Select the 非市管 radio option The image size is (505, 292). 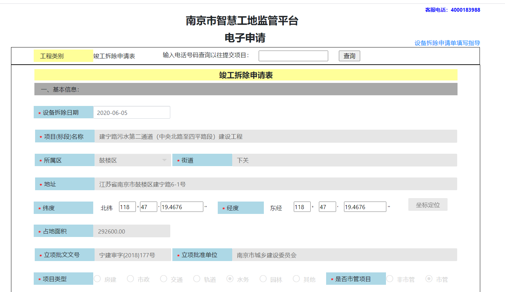coord(390,279)
